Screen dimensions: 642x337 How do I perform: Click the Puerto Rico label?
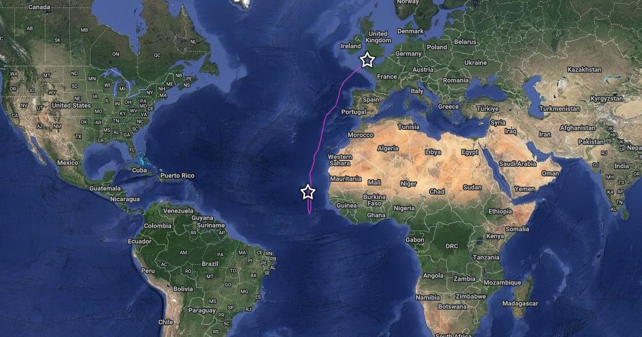pyautogui.click(x=177, y=175)
